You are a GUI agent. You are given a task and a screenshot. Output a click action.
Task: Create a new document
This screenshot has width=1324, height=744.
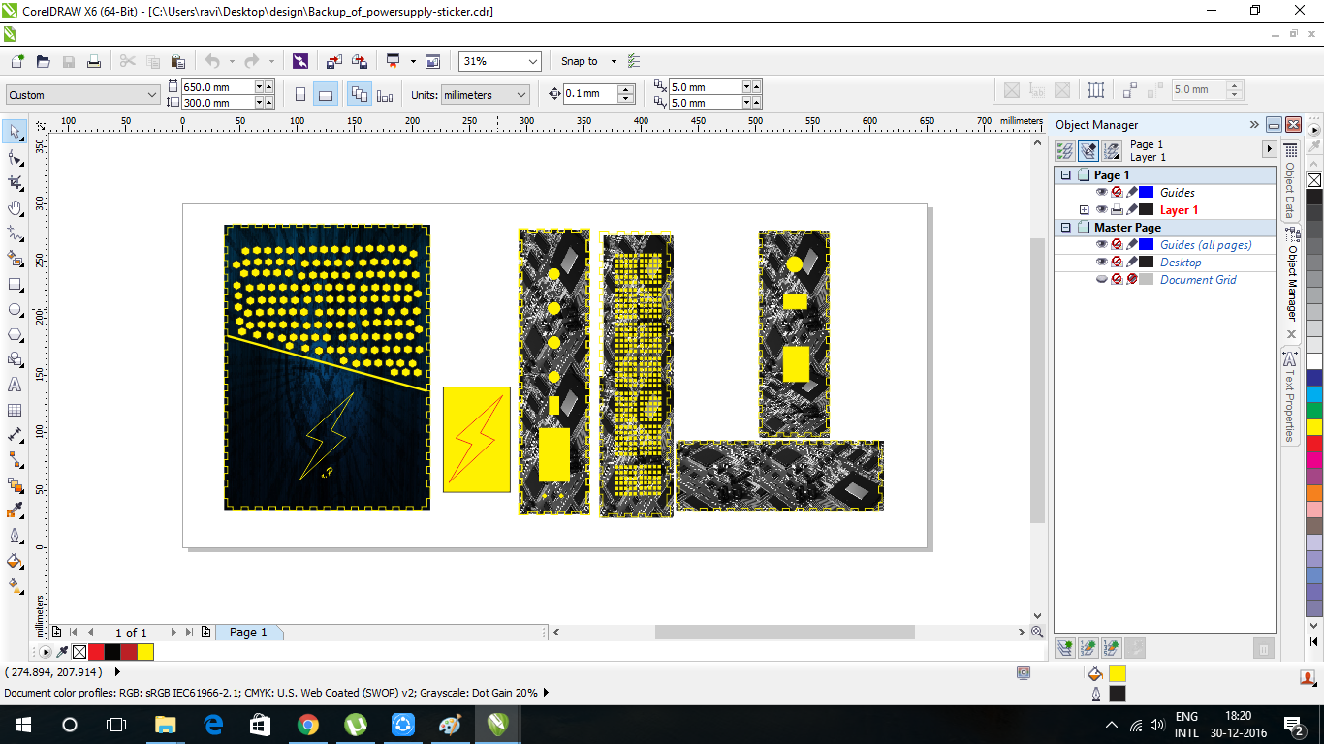tap(17, 61)
